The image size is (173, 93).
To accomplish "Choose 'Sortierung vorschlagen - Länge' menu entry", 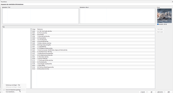I will (x=13, y=87).
